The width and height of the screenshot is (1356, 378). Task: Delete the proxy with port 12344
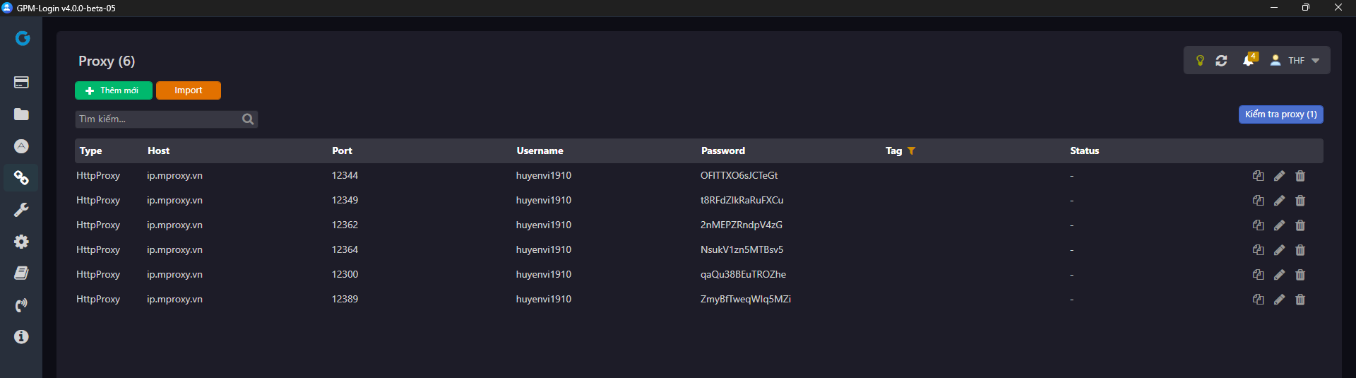(1300, 176)
